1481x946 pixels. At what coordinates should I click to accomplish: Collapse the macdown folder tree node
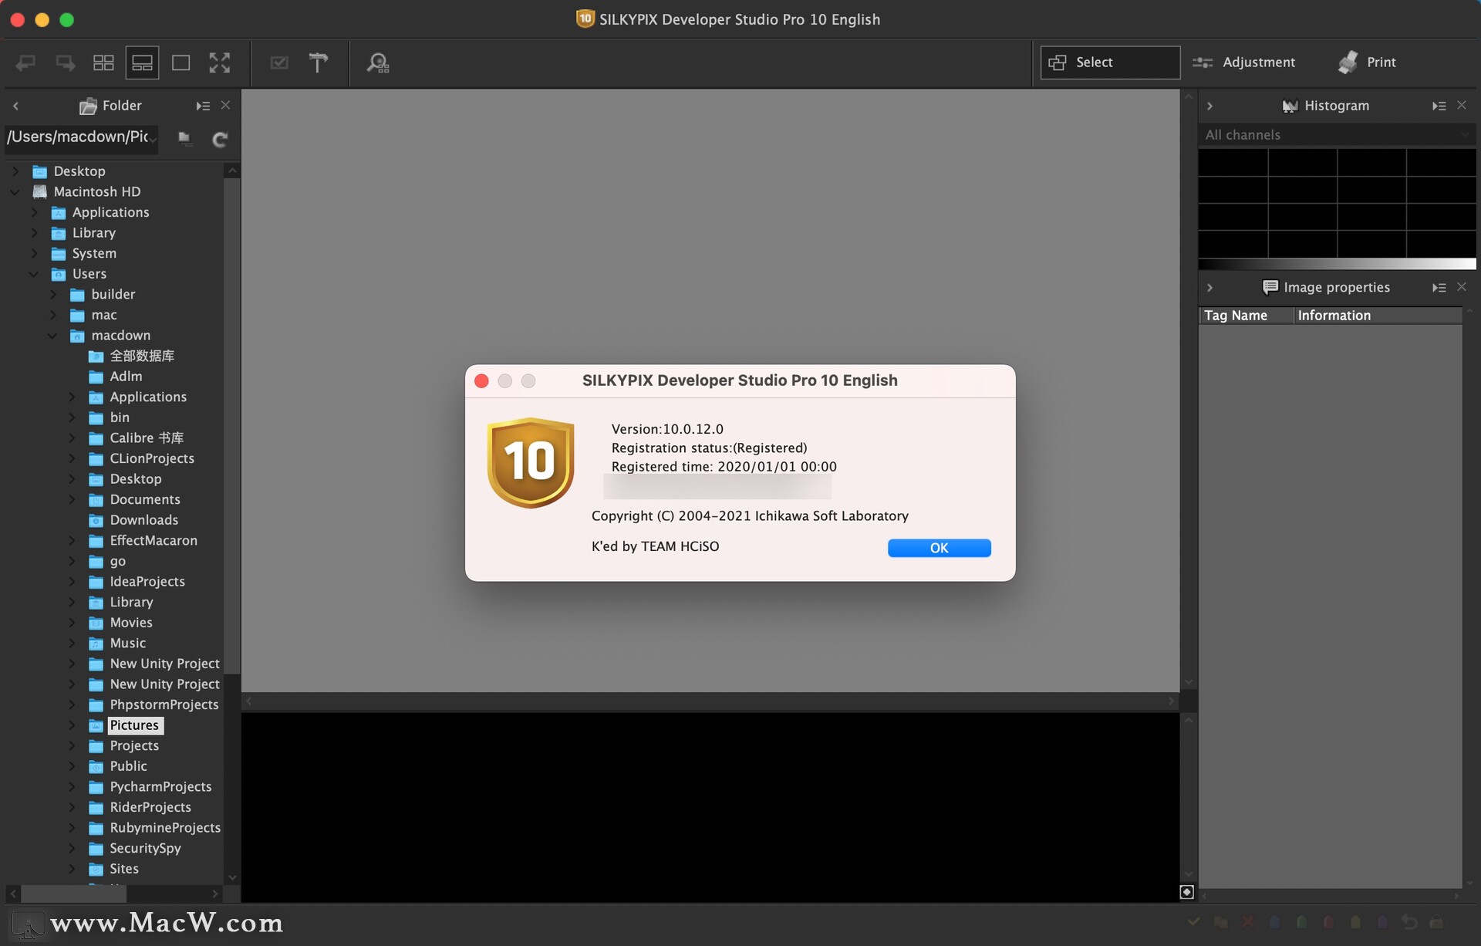coord(52,336)
